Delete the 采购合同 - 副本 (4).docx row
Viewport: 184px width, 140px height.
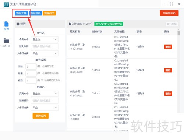pos(168,94)
